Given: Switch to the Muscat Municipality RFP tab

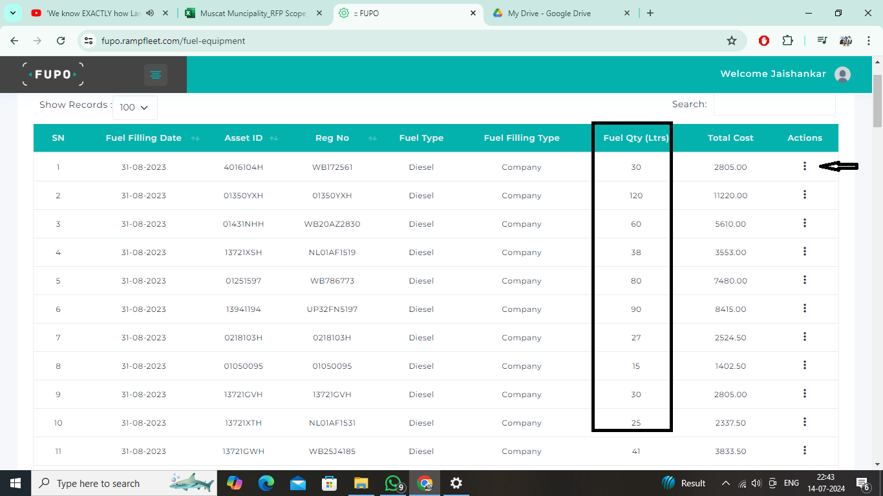Looking at the screenshot, I should pyautogui.click(x=251, y=13).
